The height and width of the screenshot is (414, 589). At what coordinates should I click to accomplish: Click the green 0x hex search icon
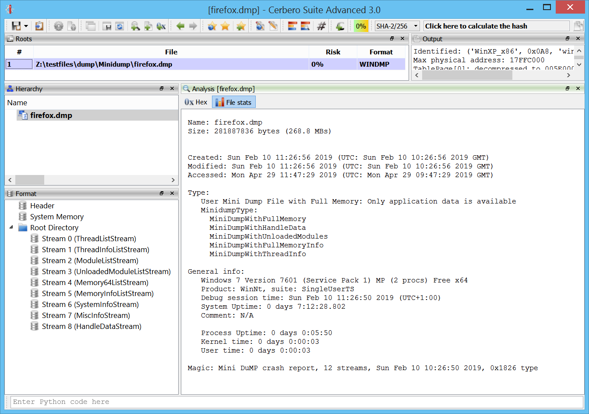(161, 26)
